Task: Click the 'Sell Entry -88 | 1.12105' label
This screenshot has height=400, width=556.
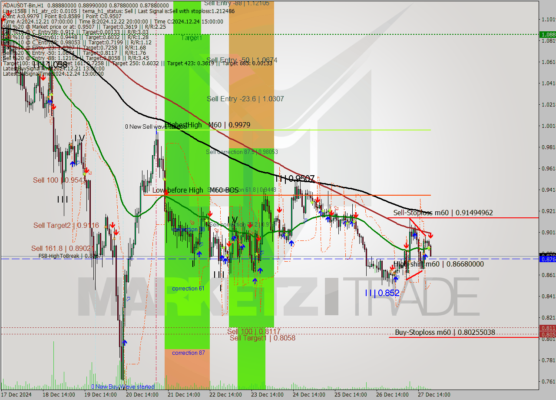Action: 236,3
